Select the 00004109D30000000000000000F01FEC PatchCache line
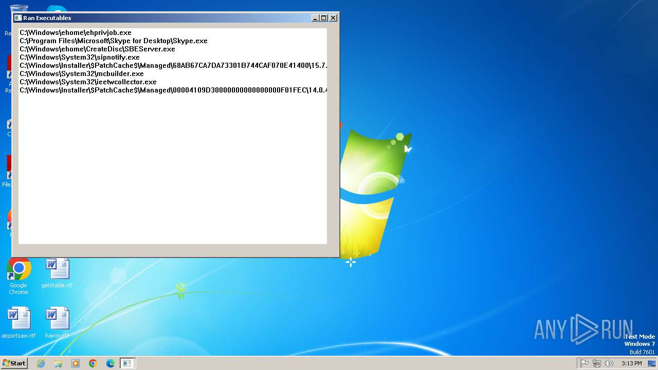The image size is (658, 370). pyautogui.click(x=173, y=90)
